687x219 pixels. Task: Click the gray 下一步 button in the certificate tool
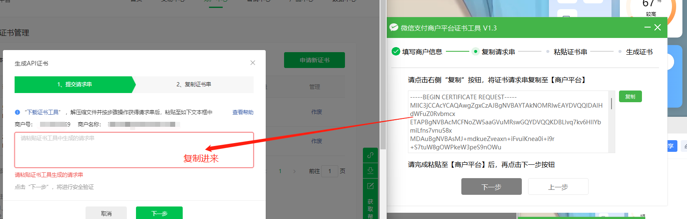pos(491,186)
